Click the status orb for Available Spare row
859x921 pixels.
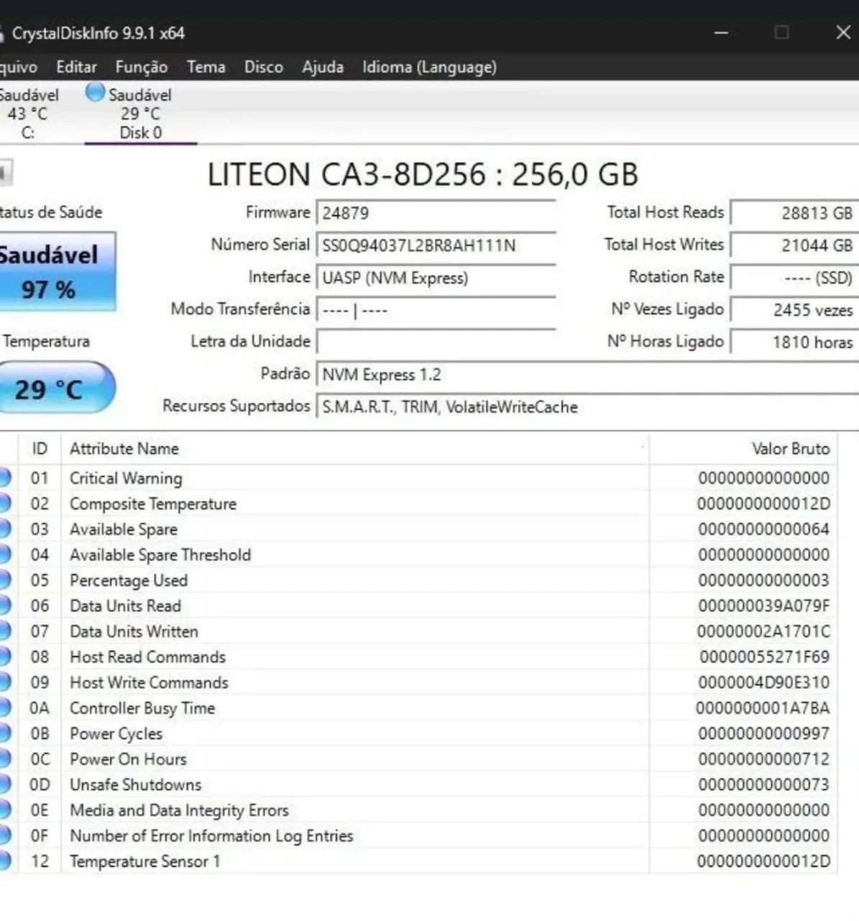pyautogui.click(x=4, y=529)
